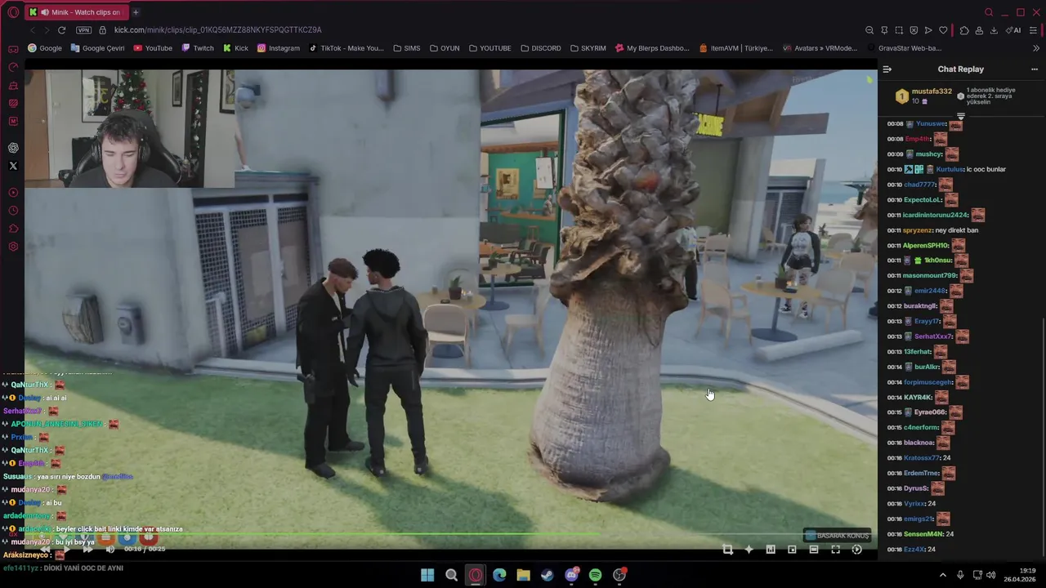Enter fullscreen in video player

(x=835, y=550)
